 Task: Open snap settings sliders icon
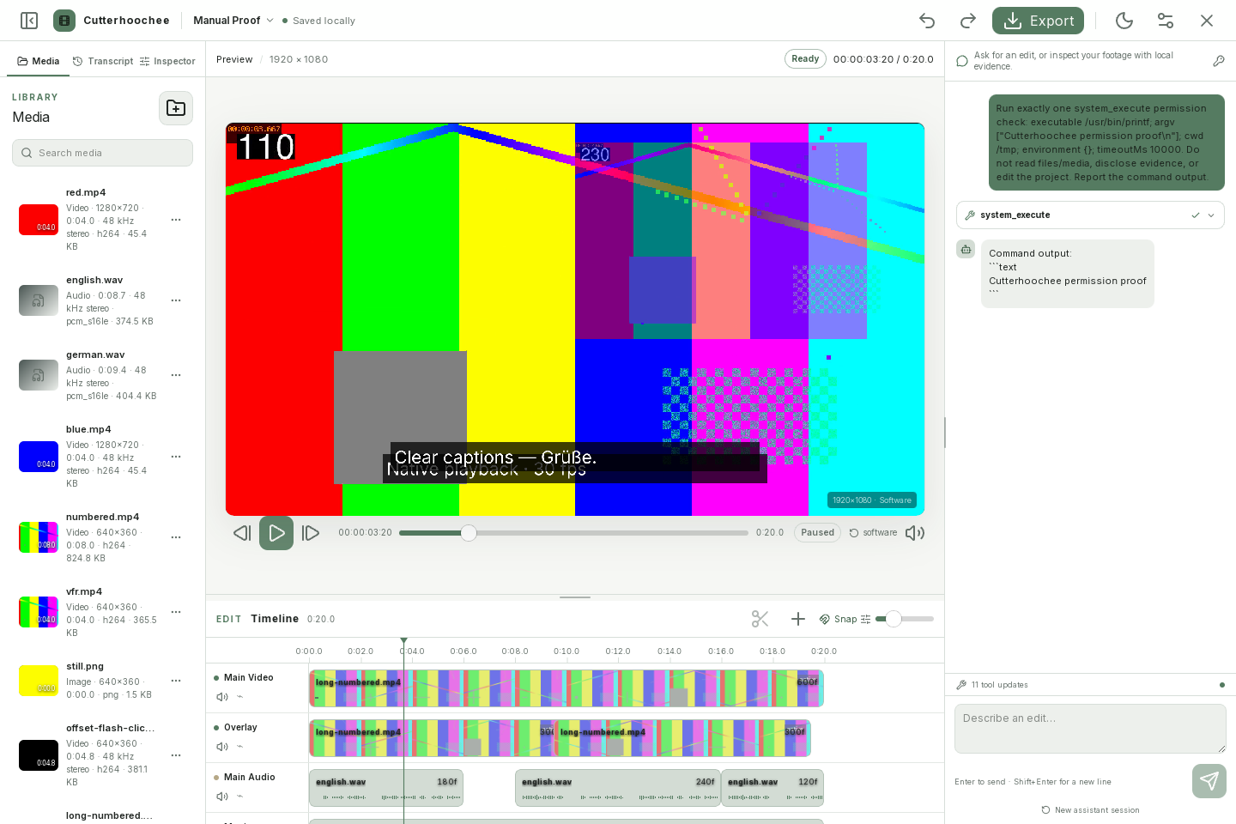(x=865, y=619)
